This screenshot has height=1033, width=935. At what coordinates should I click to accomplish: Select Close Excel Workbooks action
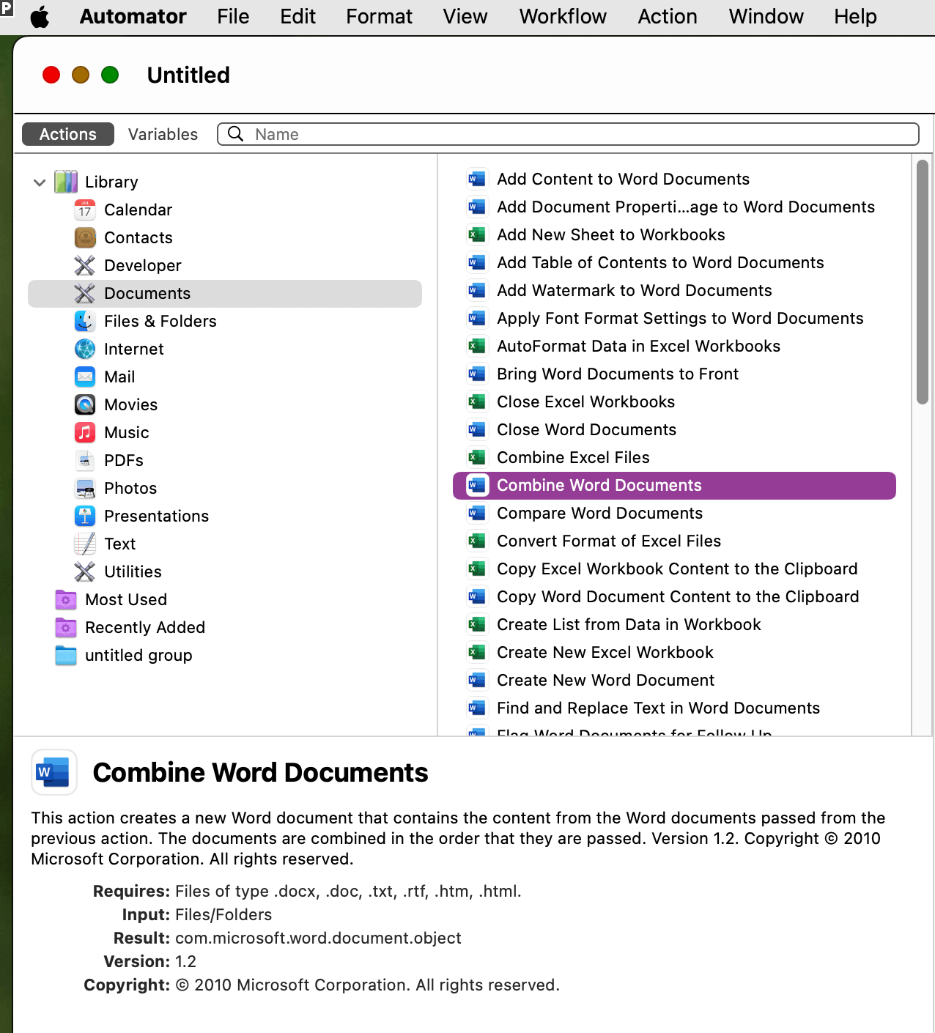click(585, 401)
